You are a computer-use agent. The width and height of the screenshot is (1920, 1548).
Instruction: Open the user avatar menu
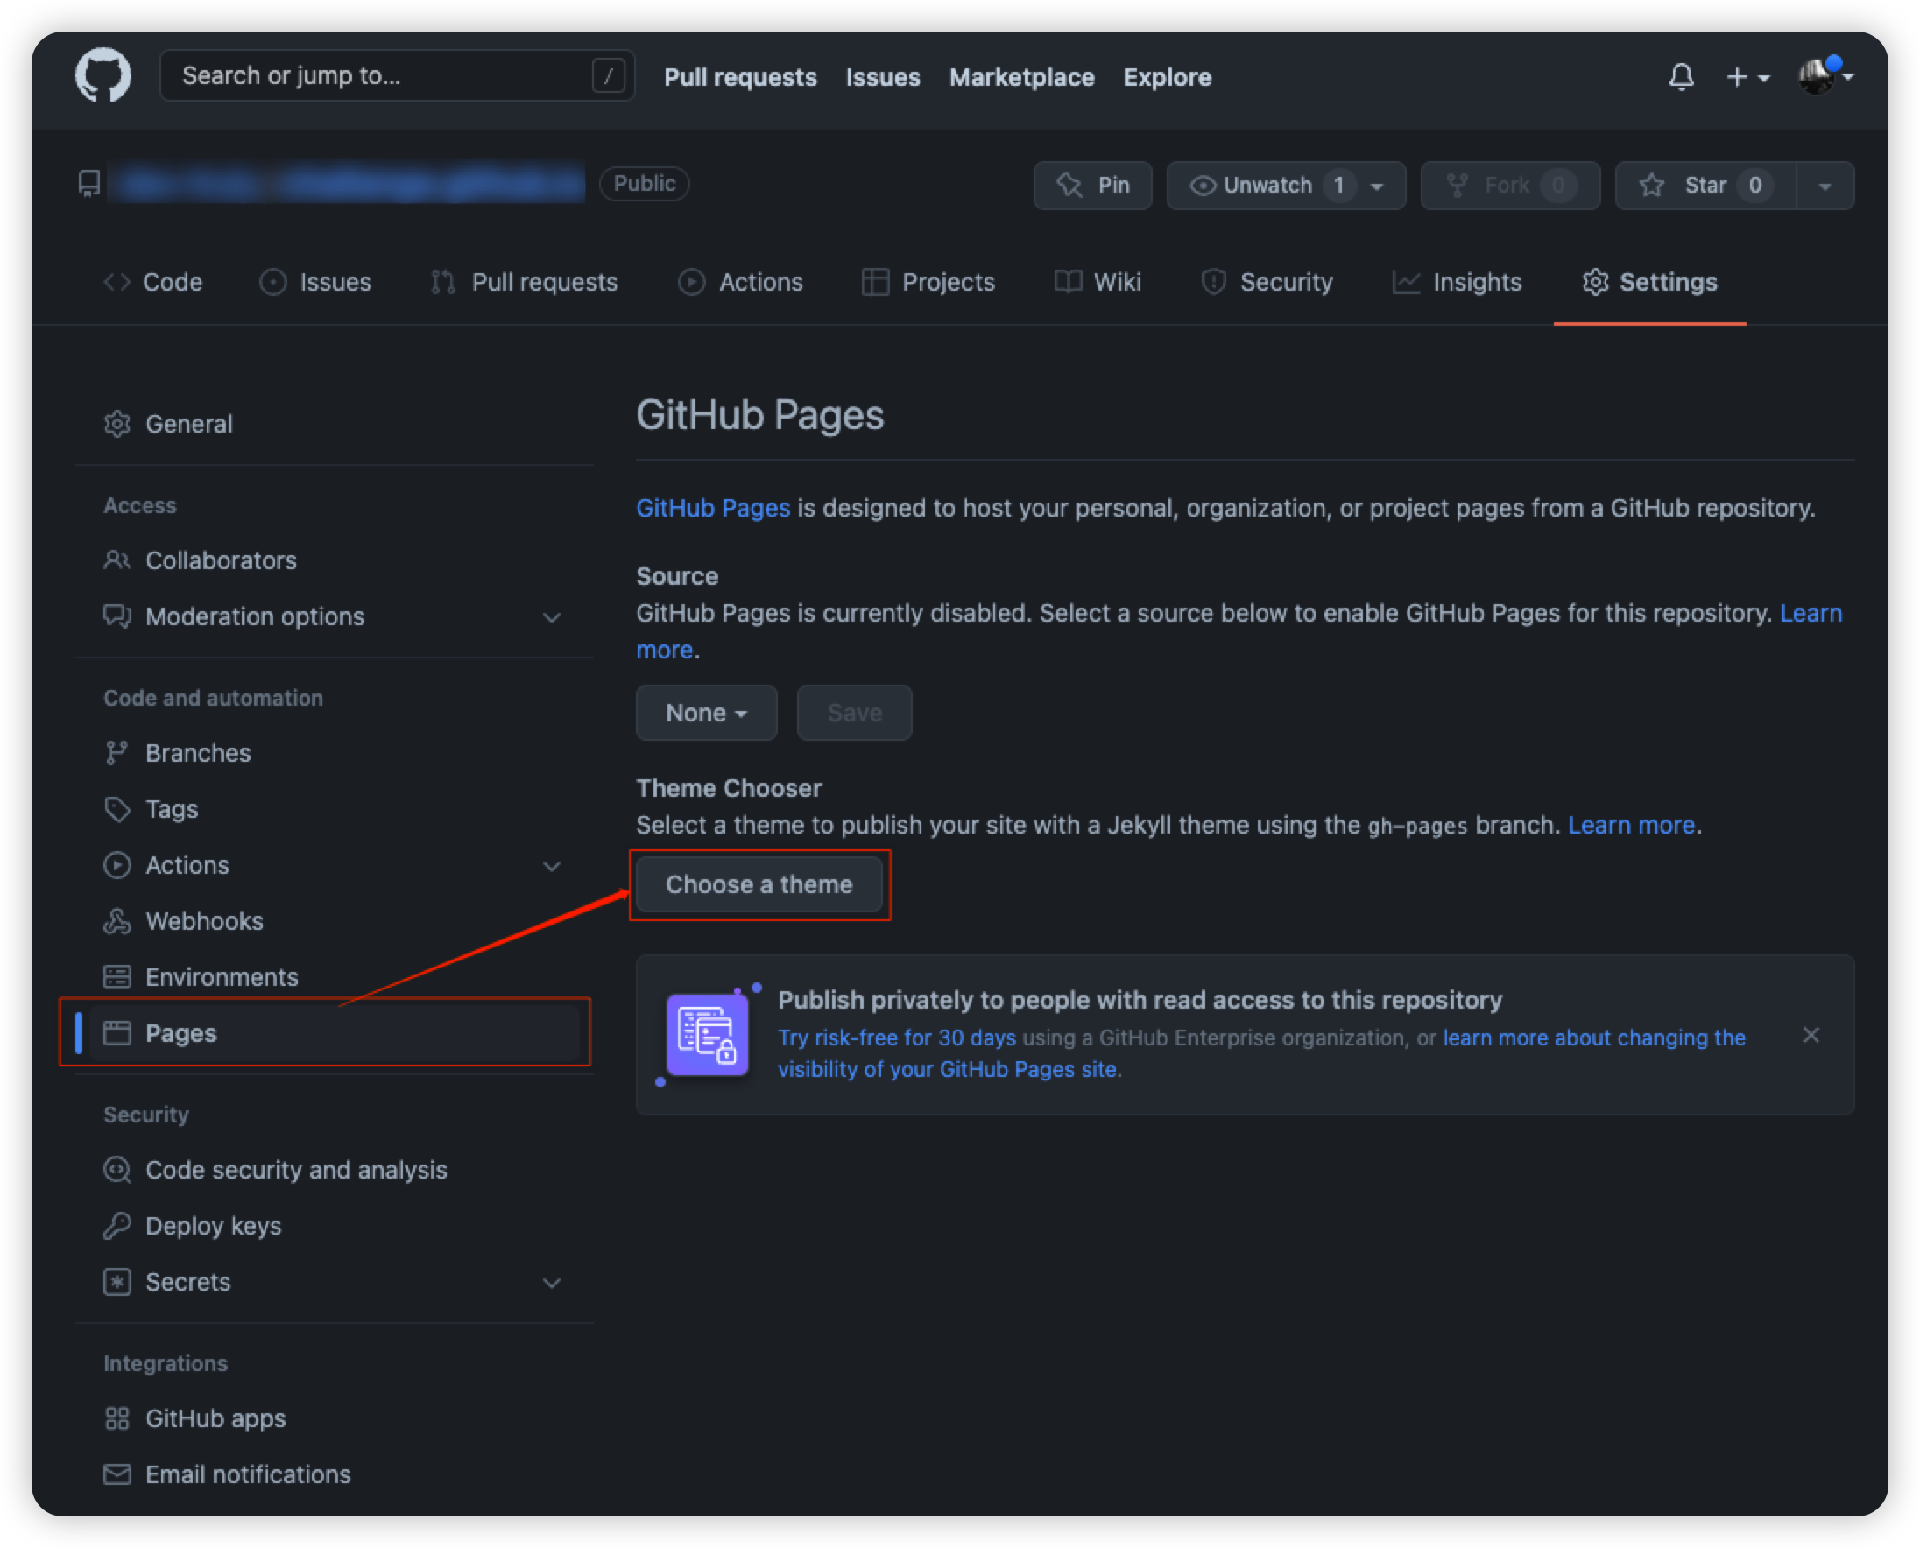pyautogui.click(x=1825, y=77)
